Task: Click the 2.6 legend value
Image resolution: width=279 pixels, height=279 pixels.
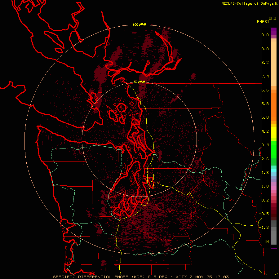Action: pos(265,159)
